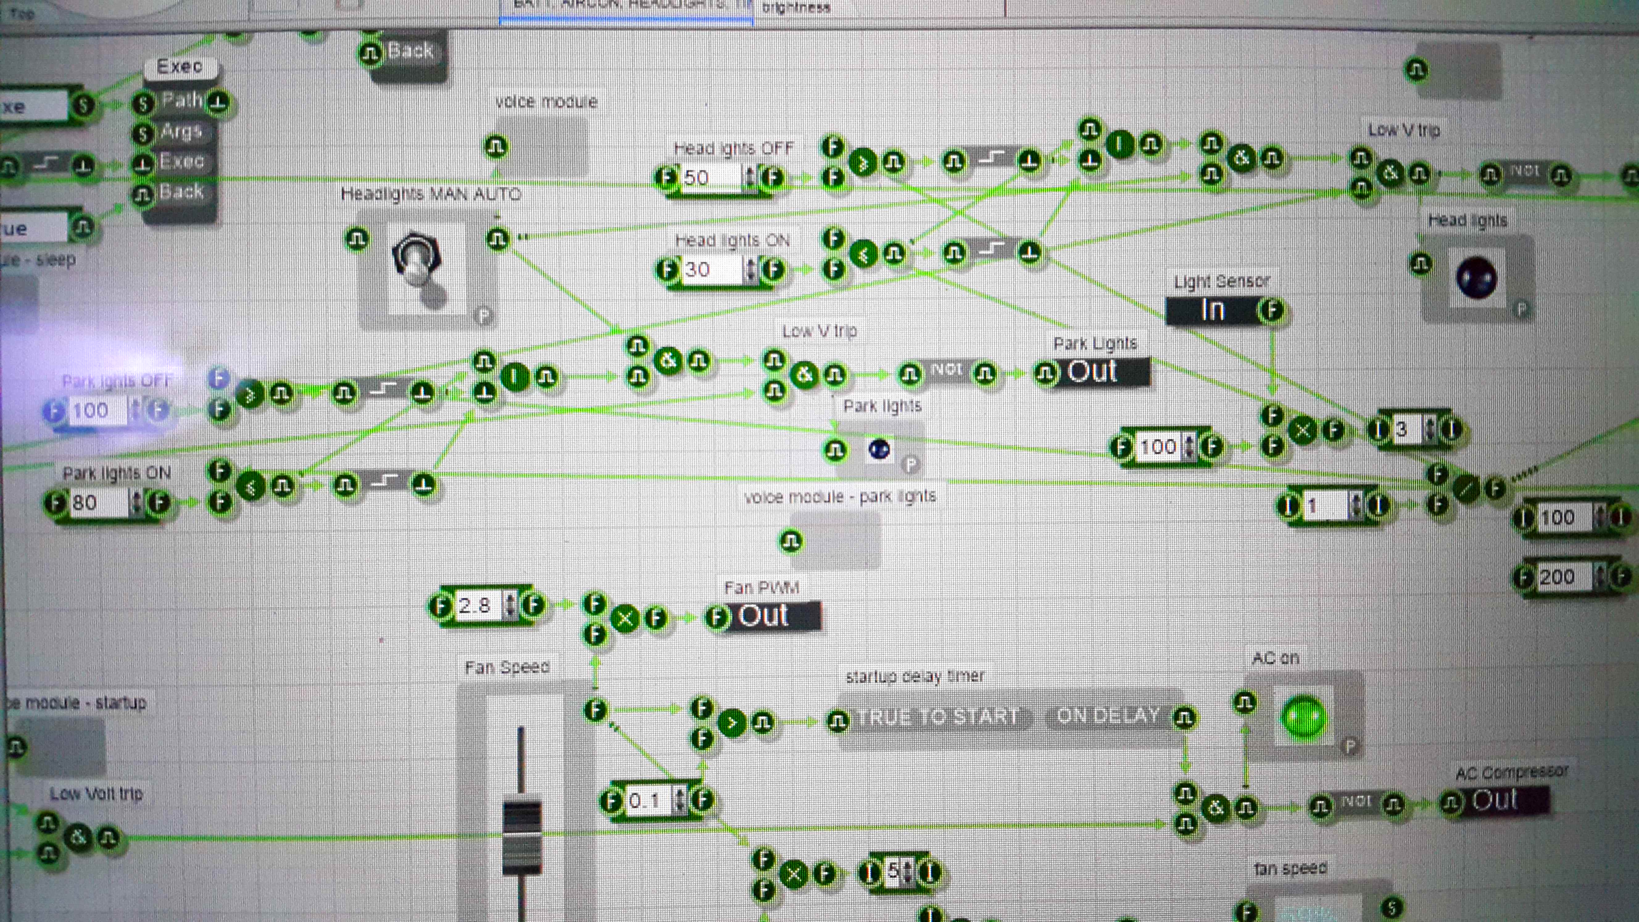The width and height of the screenshot is (1639, 922).
Task: Select the Not node before AC Compressor Out
Action: [x=1356, y=802]
